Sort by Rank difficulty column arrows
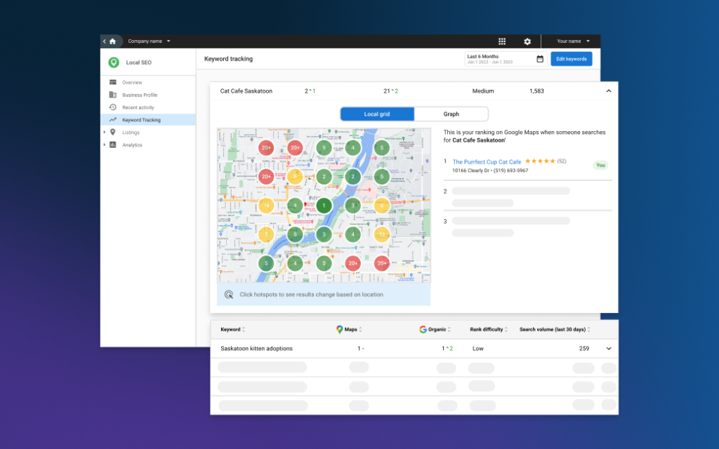This screenshot has width=719, height=449. pos(506,330)
